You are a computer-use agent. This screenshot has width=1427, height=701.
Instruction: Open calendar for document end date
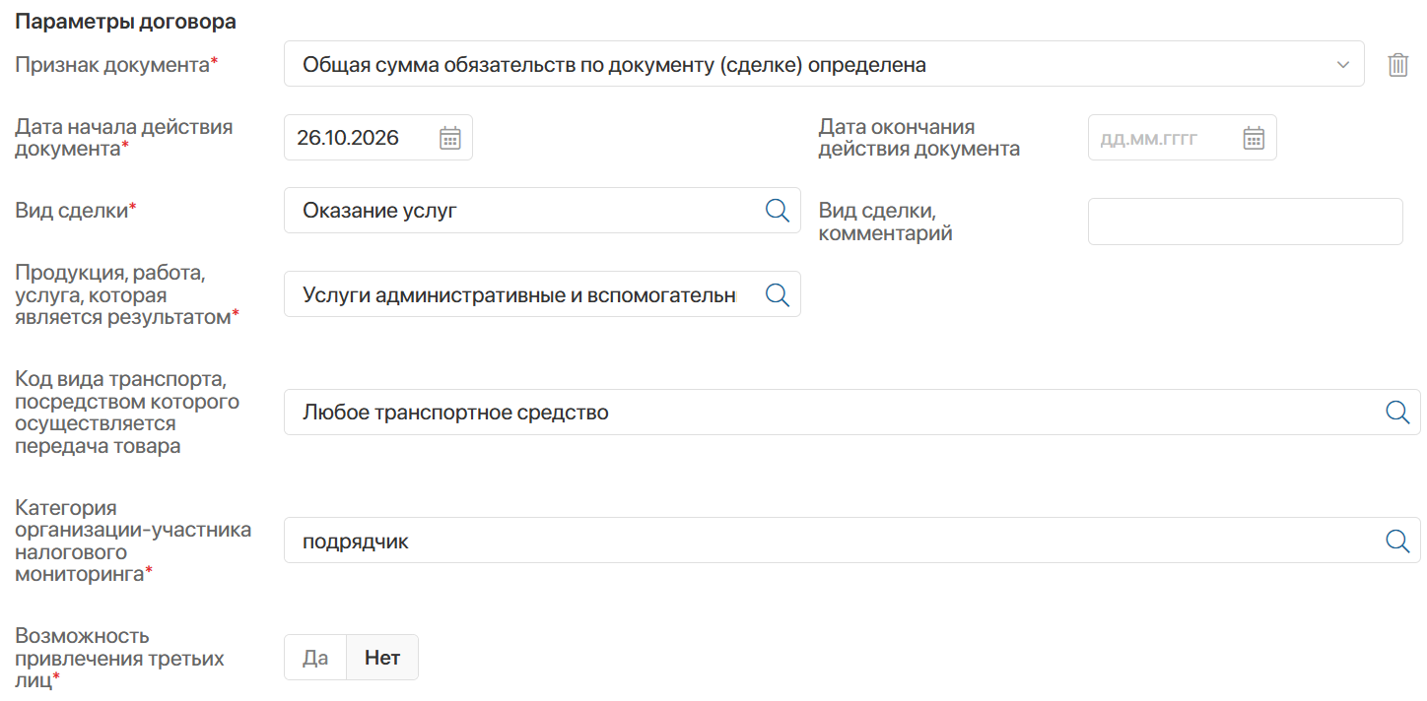pos(1254,138)
